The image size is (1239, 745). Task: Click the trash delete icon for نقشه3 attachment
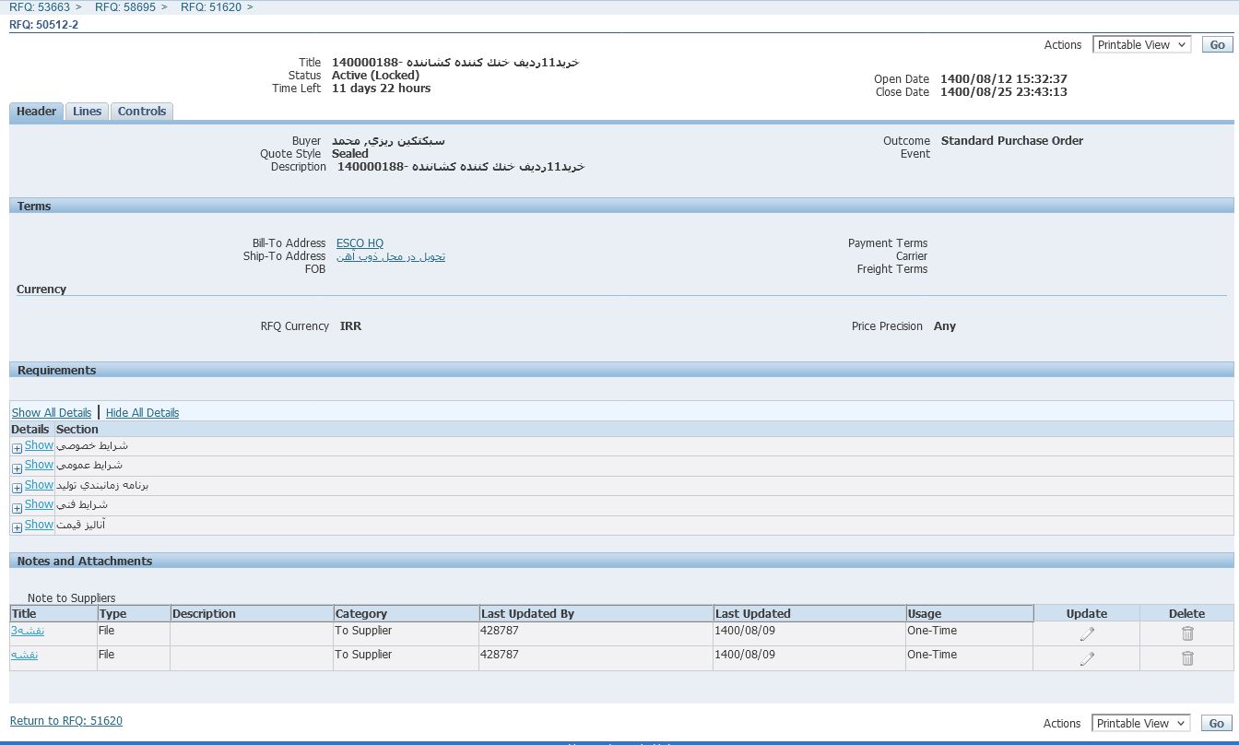pos(1187,633)
